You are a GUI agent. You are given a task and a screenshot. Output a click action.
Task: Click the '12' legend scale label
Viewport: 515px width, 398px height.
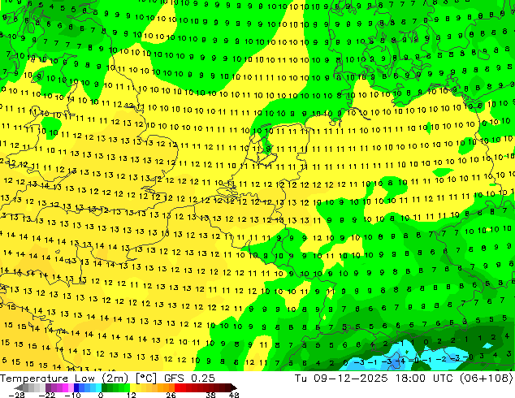tap(132, 395)
